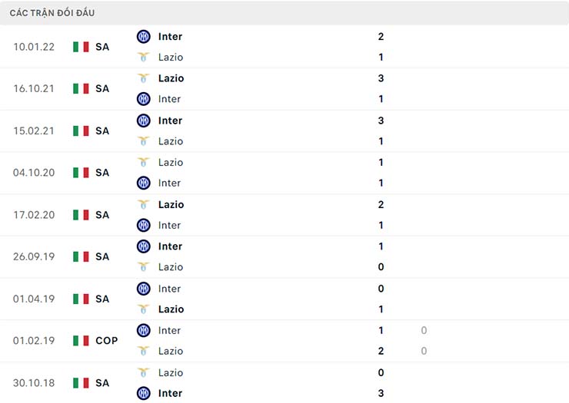Click Lazio's score 3 in the 16.10.21 match

[x=381, y=78]
